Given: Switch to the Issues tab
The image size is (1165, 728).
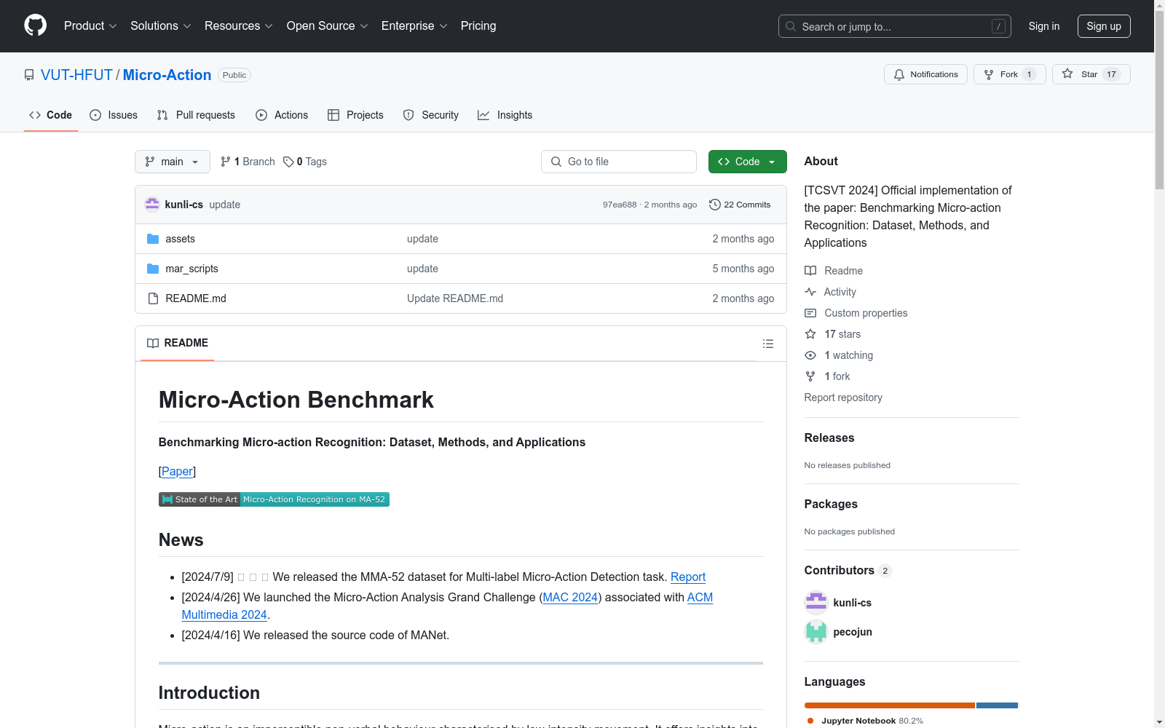Looking at the screenshot, I should (x=114, y=115).
